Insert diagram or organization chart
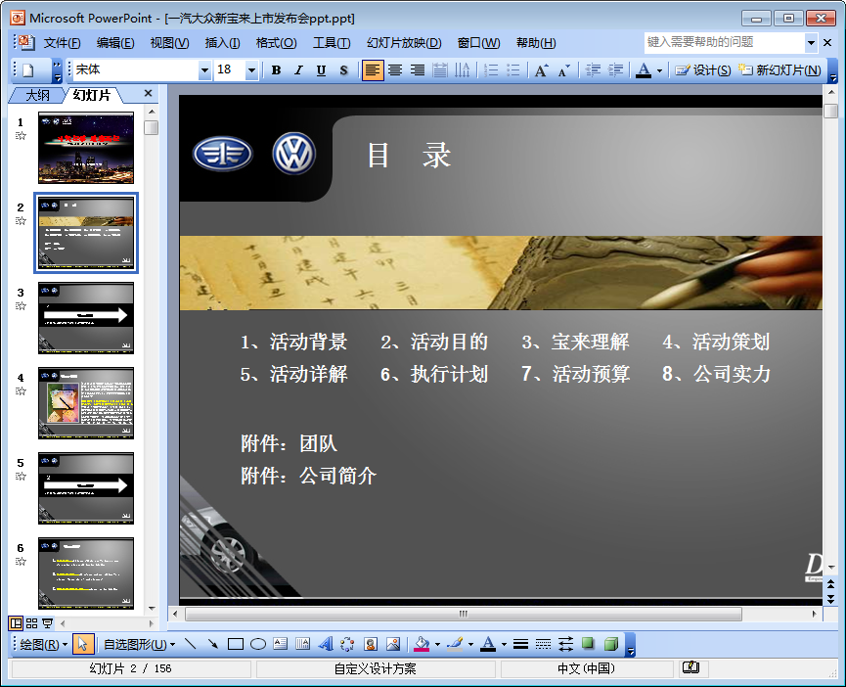Image resolution: width=846 pixels, height=687 pixels. pos(347,644)
